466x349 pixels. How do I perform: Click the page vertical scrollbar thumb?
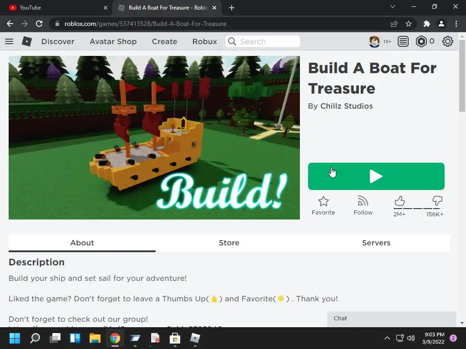tap(462, 76)
